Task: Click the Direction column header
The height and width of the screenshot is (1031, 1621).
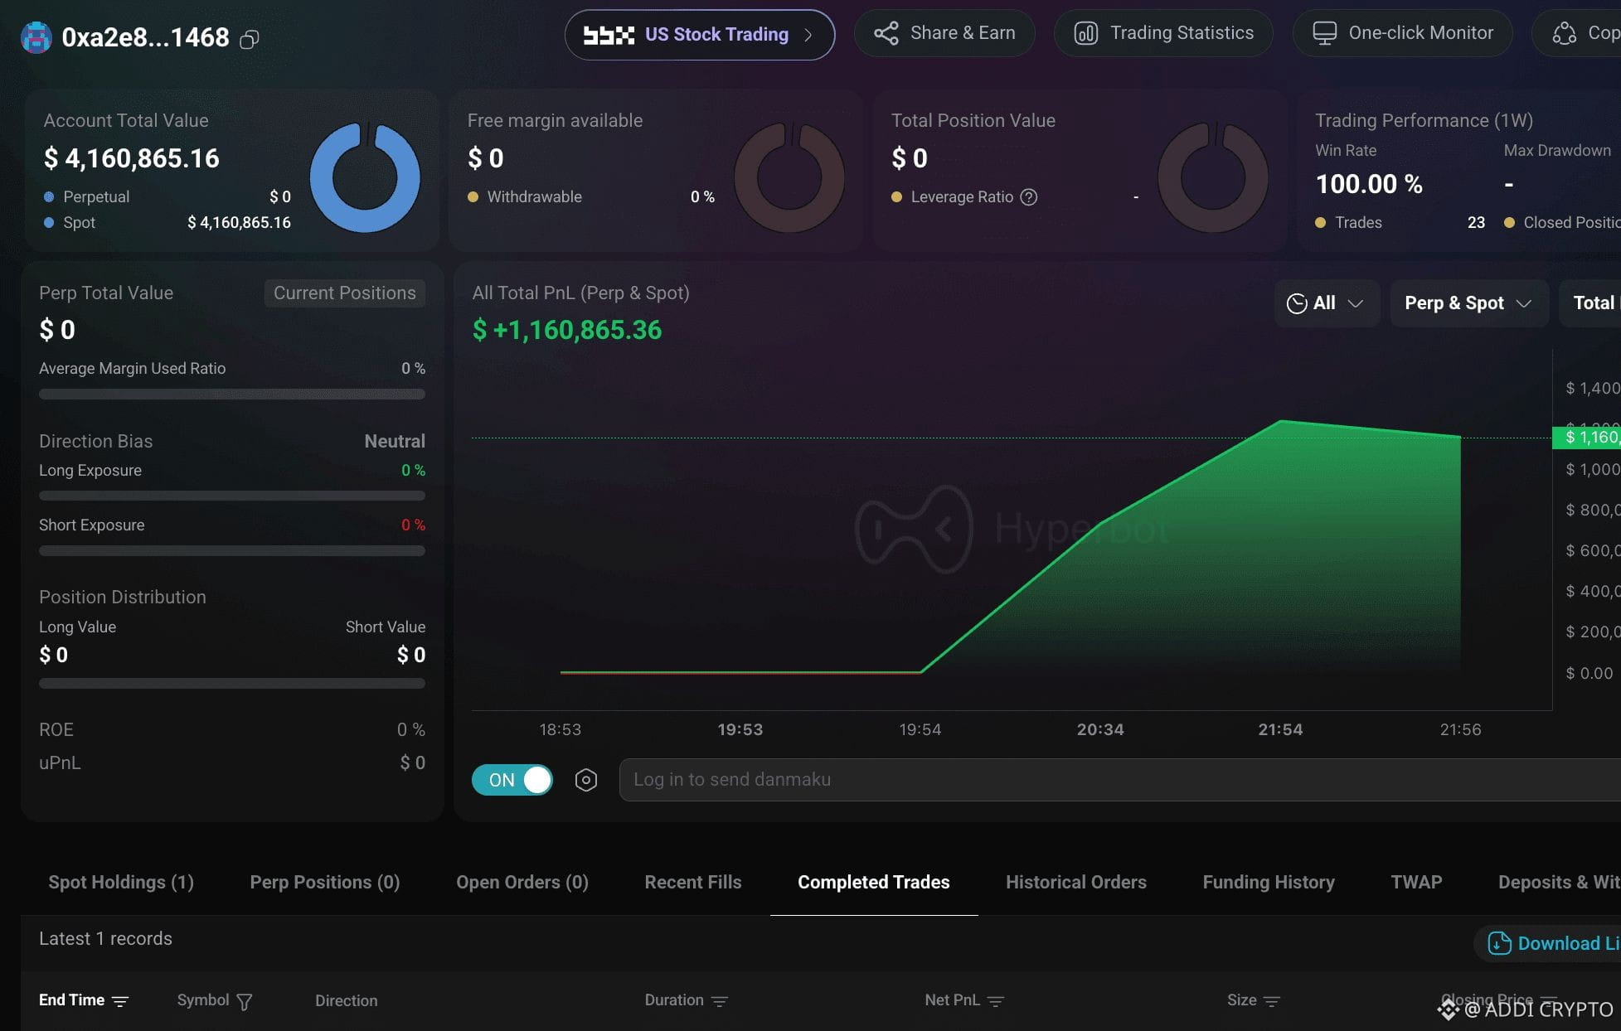Action: [x=347, y=1001]
